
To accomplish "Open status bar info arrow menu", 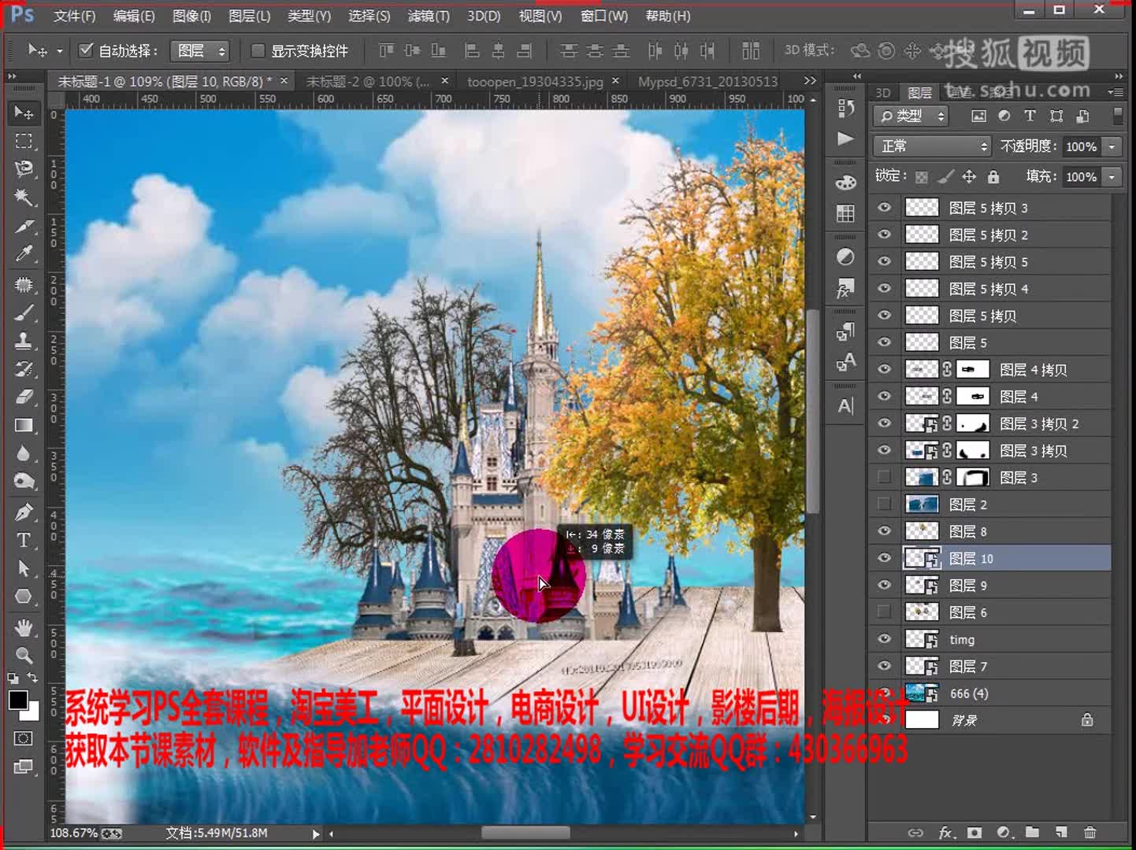I will coord(316,833).
